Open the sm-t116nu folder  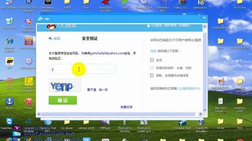[240, 4]
